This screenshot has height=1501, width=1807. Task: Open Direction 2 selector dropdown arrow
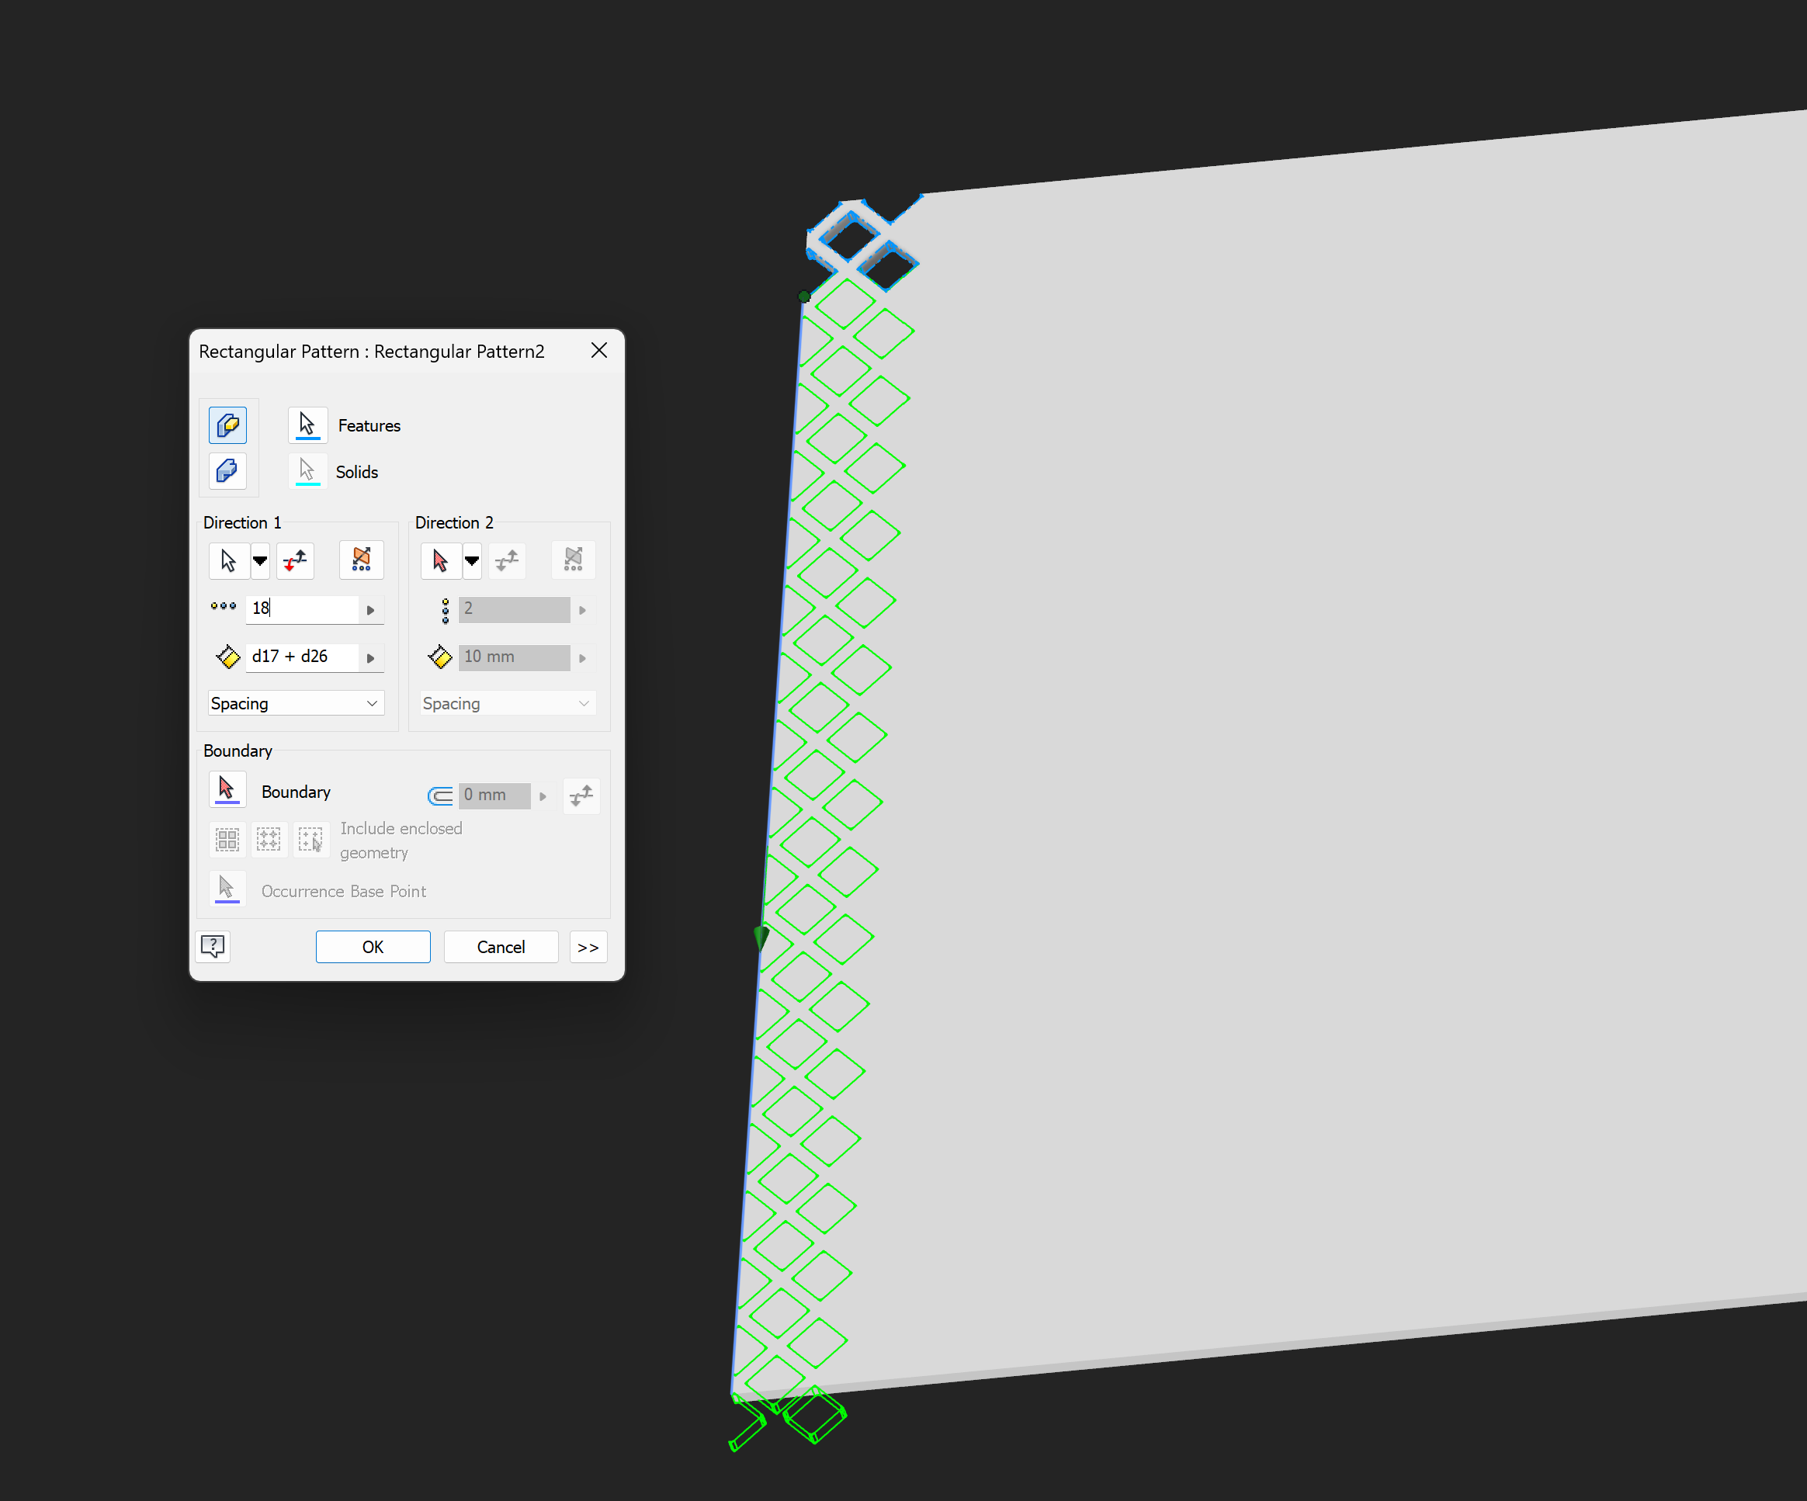click(x=471, y=561)
